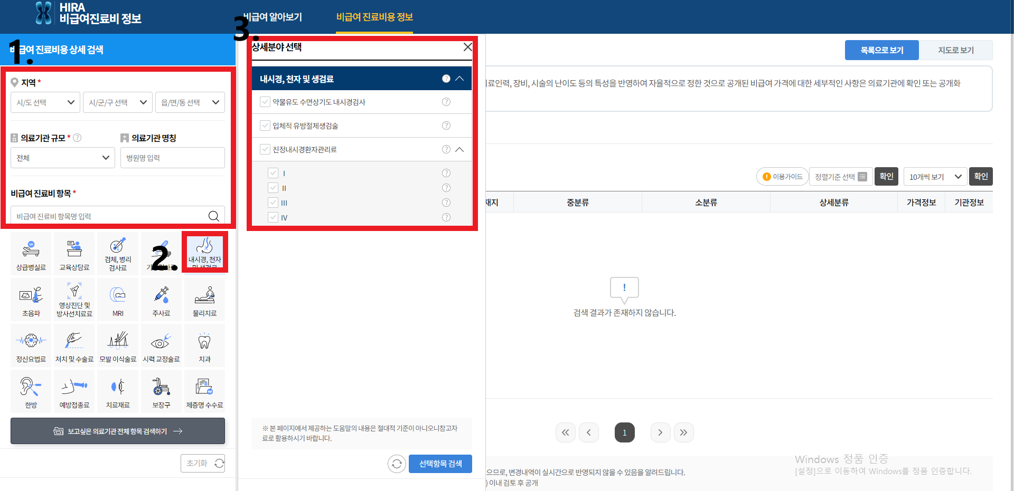
Task: Open the 이용가이드 button
Action: pyautogui.click(x=783, y=177)
